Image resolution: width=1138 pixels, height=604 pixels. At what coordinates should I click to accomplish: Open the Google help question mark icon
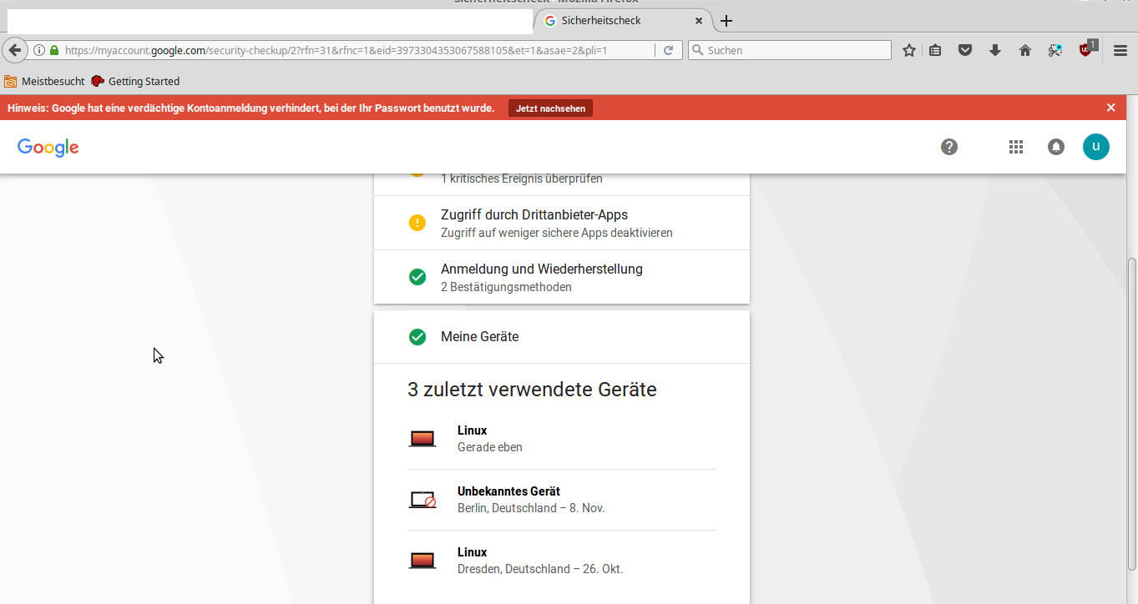tap(949, 147)
